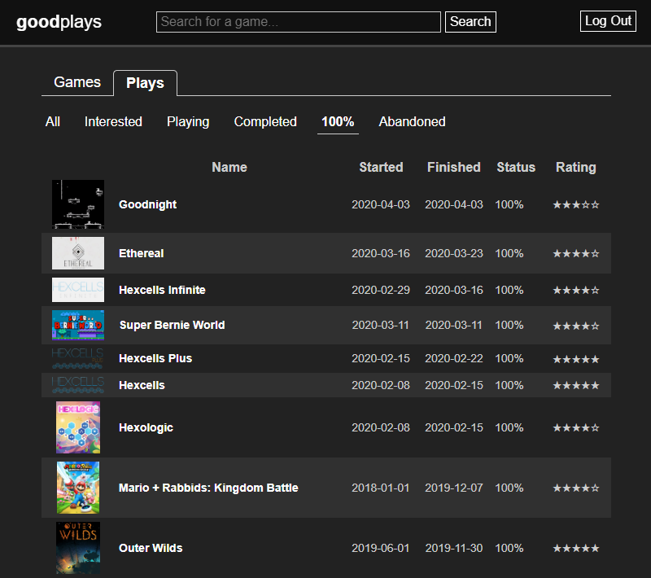Open the Goodnight game link
The height and width of the screenshot is (578, 651).
148,204
